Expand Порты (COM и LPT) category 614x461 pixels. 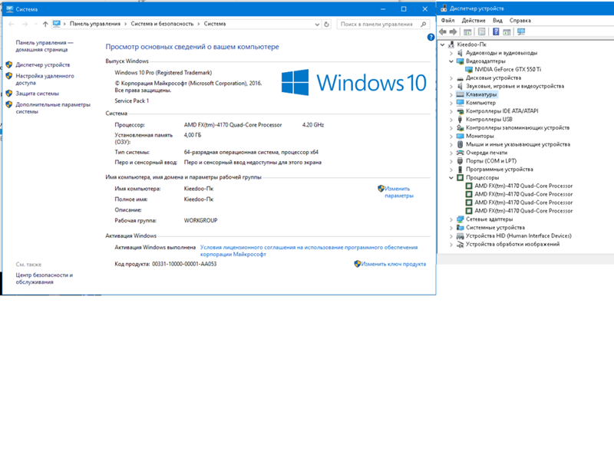[451, 161]
